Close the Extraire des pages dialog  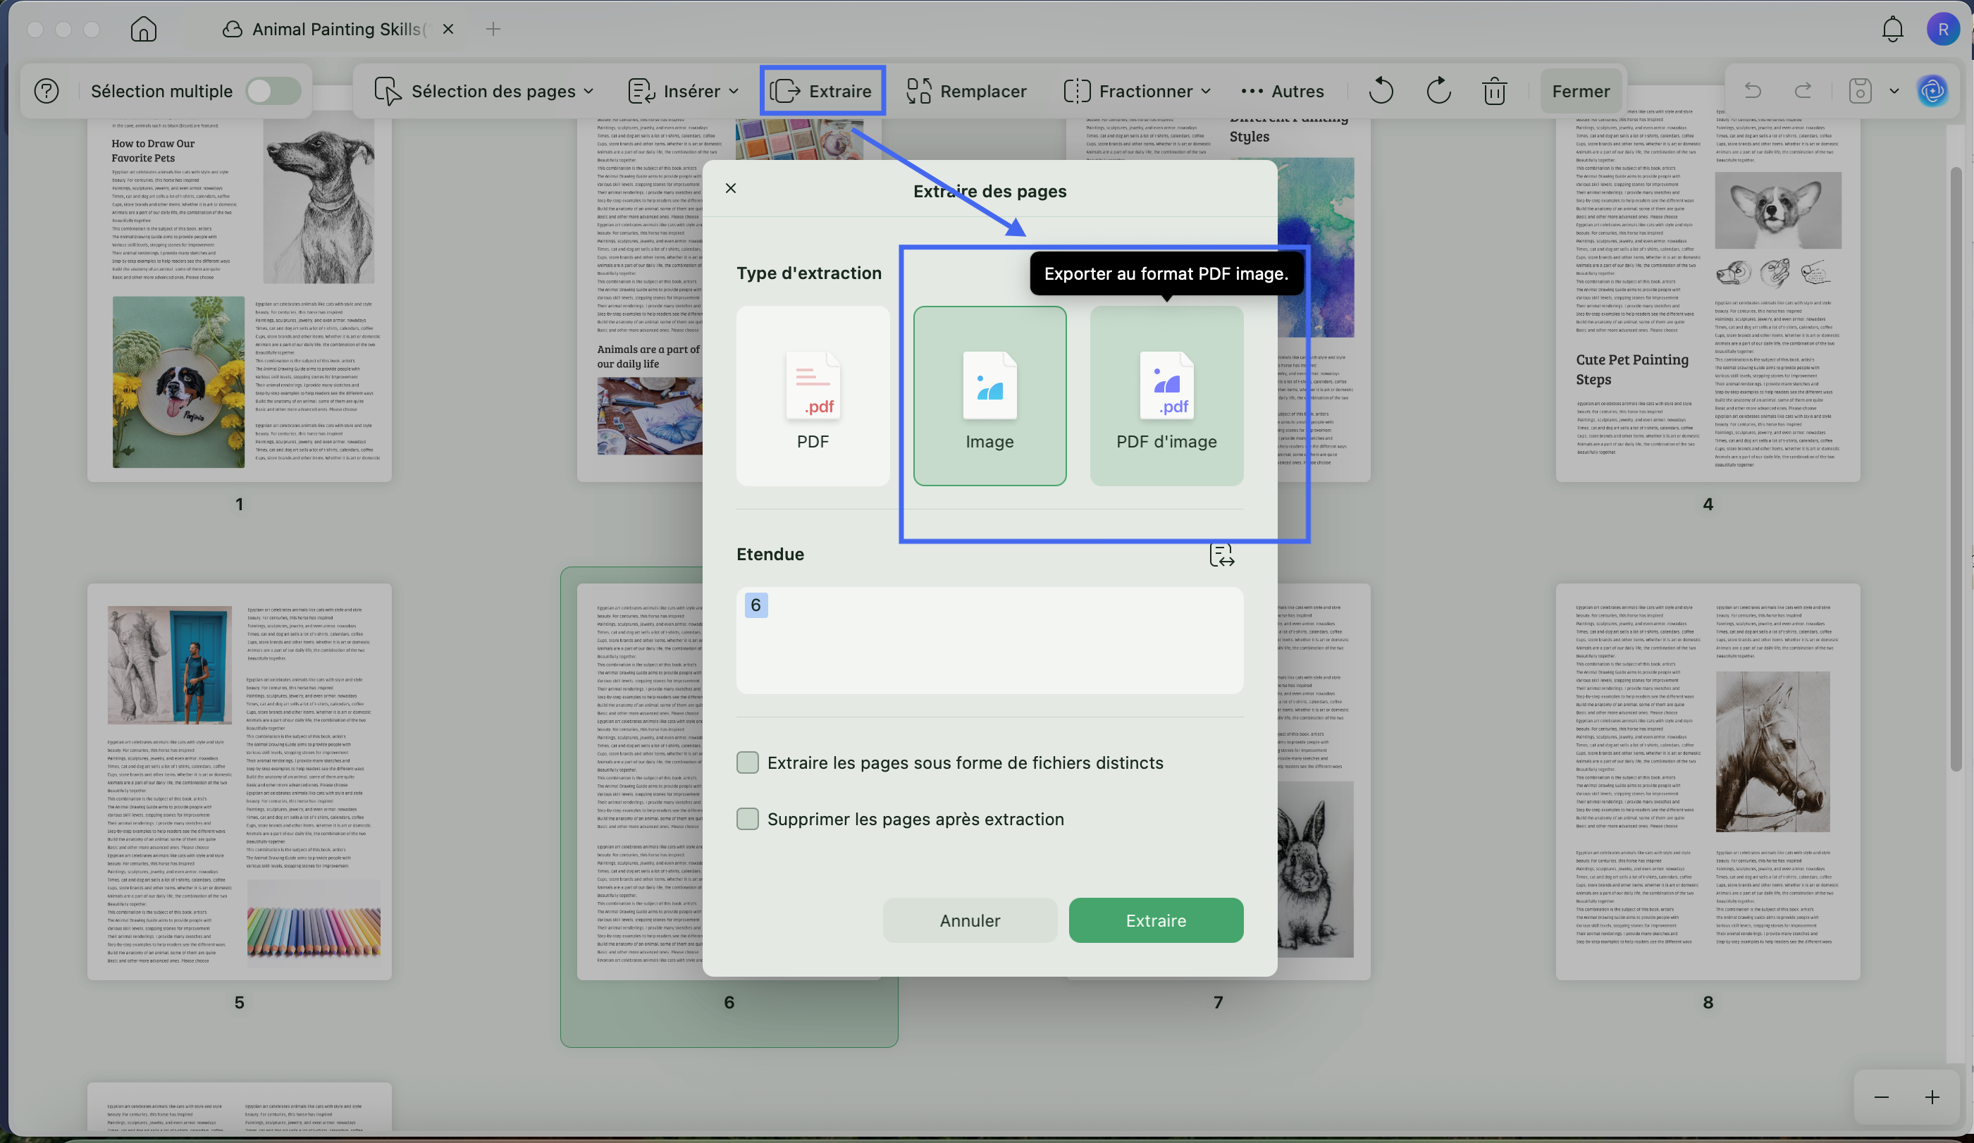coord(731,188)
